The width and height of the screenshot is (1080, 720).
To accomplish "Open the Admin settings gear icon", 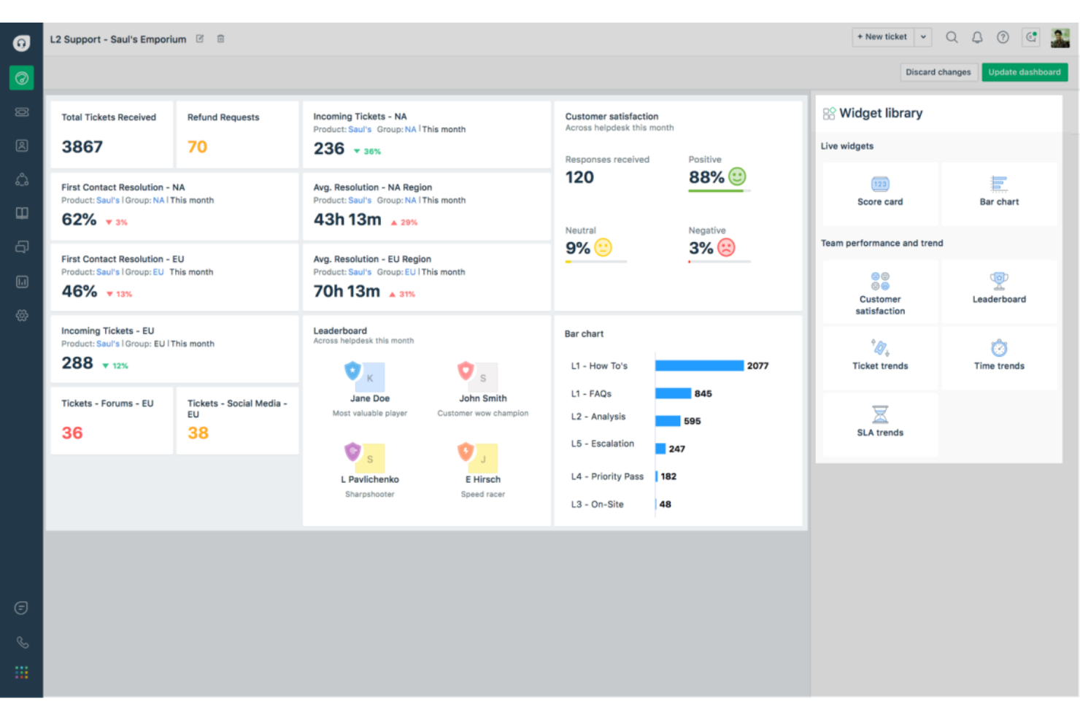I will tap(21, 315).
